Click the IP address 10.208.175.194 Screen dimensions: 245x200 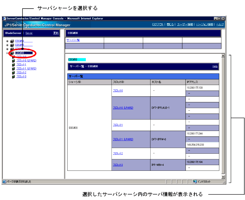pos(195,162)
